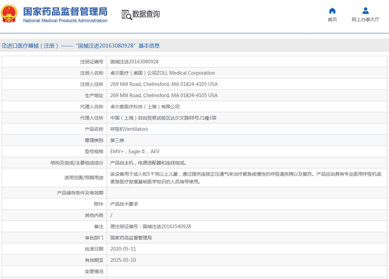
Task: Click the document icon before 进口医疗器械
Action: (x=4, y=46)
